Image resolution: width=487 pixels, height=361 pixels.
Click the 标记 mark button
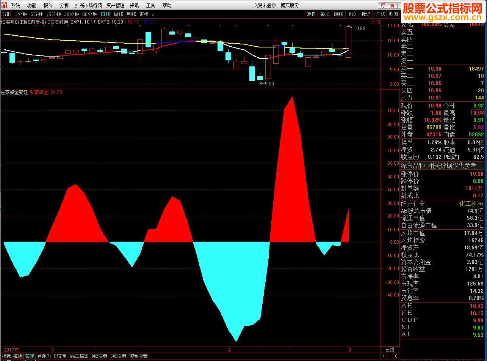point(366,14)
